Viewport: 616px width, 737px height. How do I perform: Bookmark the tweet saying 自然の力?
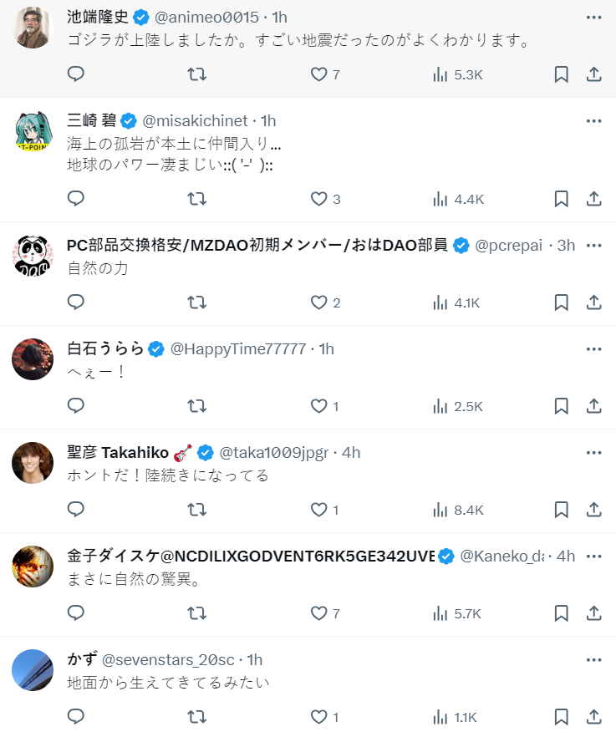(x=562, y=302)
